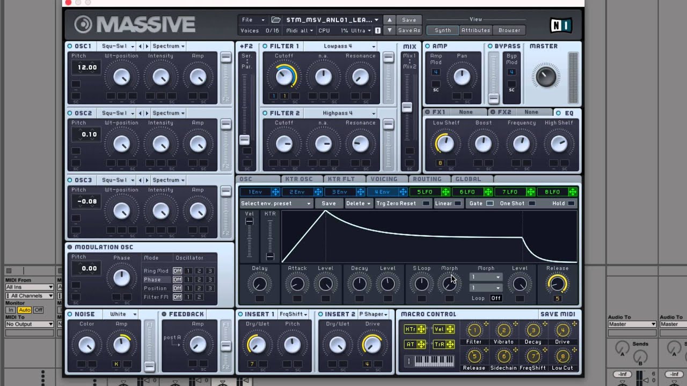Viewport: 687px width, 386px height.
Task: Click the Native Instruments NI logo
Action: [x=560, y=25]
